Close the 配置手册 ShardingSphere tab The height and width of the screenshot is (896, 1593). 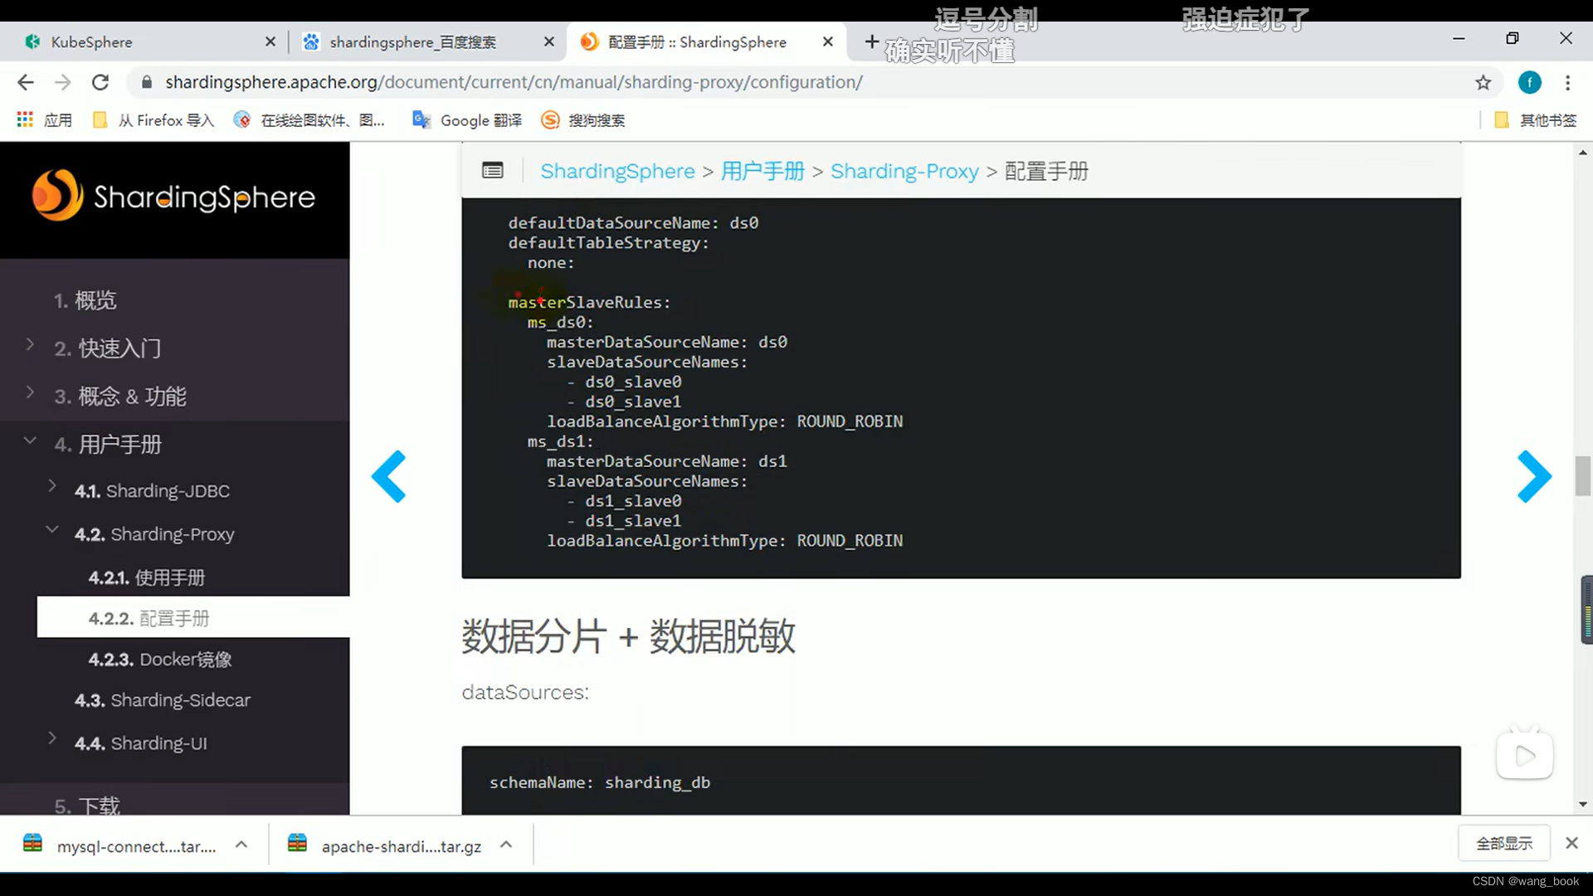827,41
